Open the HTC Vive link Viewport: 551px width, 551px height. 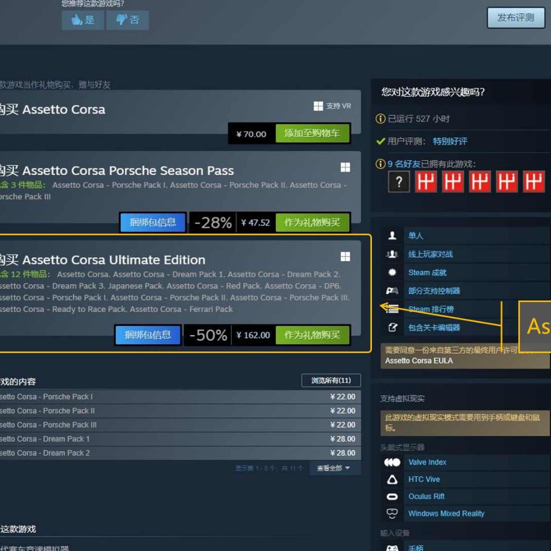(424, 479)
